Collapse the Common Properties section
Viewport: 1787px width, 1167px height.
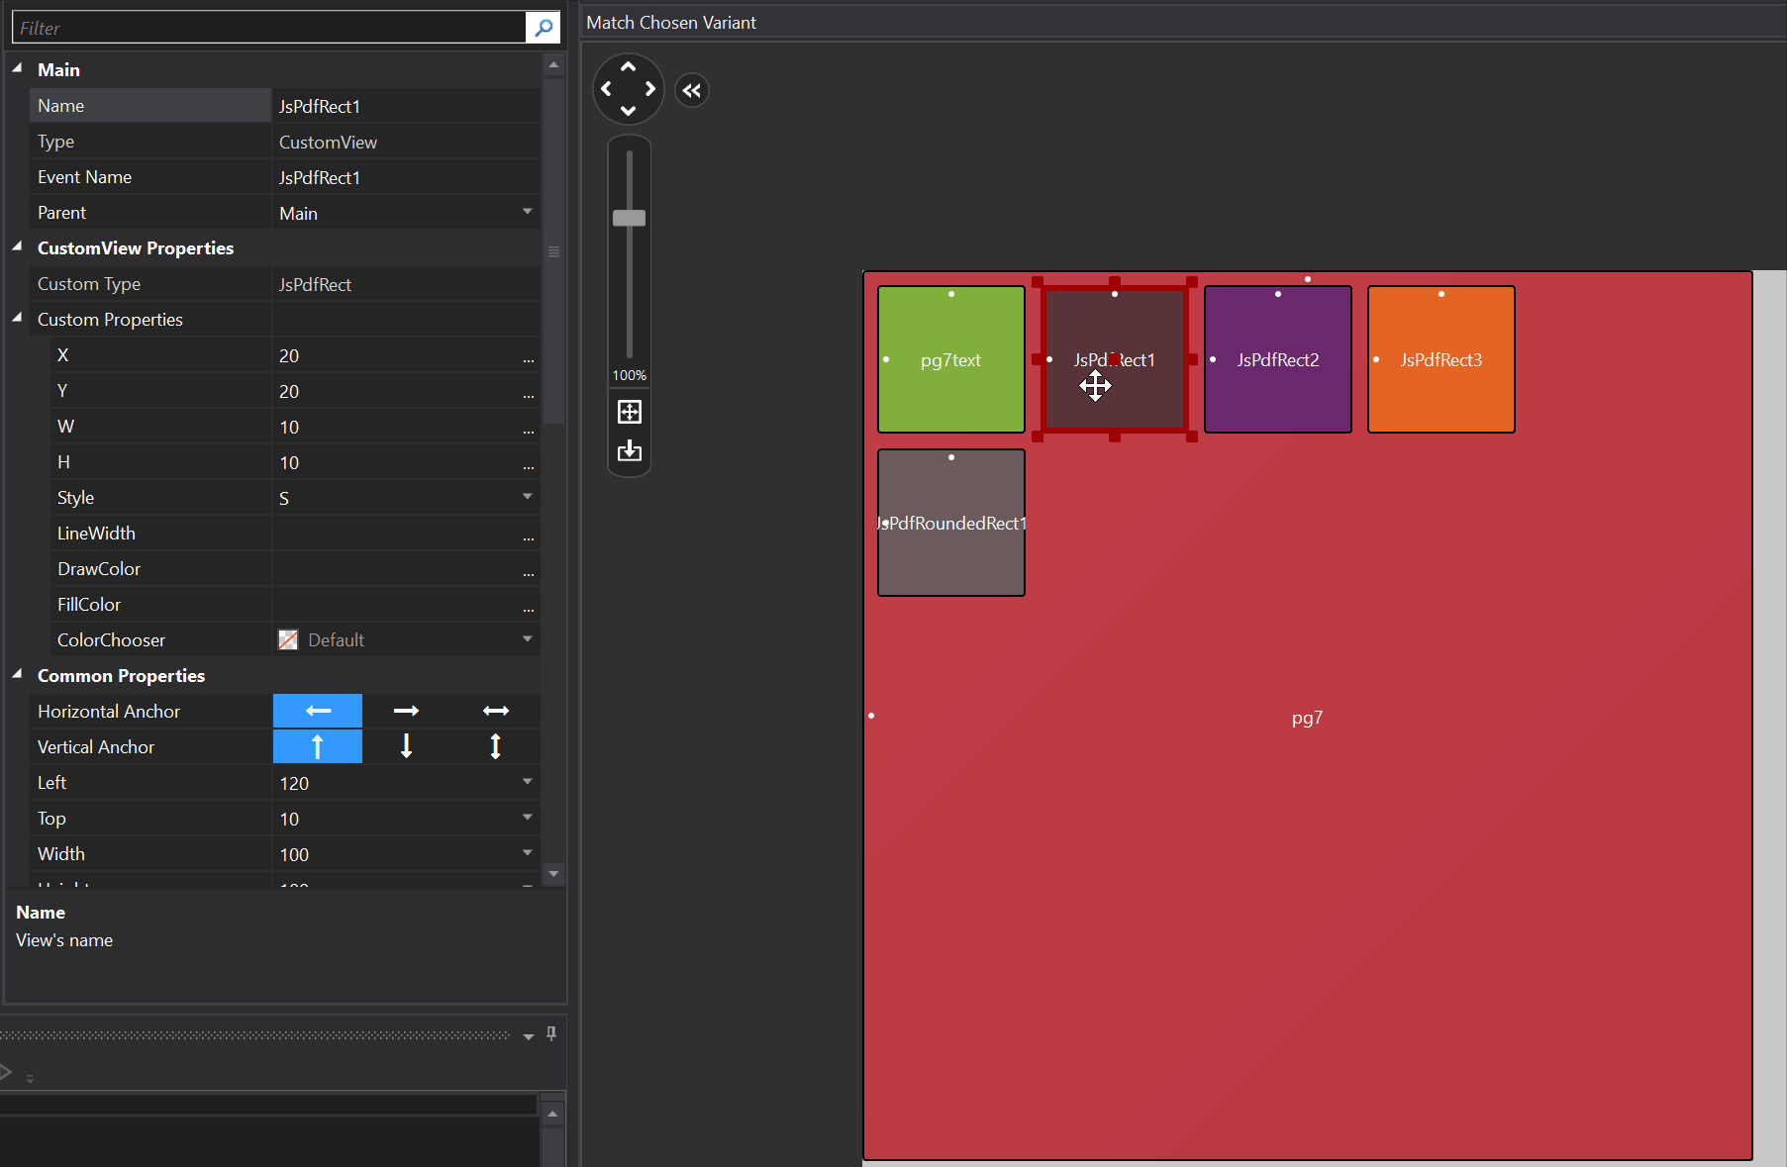tap(17, 674)
